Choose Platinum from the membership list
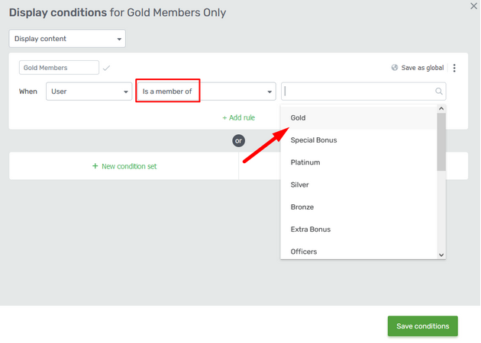 pyautogui.click(x=359, y=162)
